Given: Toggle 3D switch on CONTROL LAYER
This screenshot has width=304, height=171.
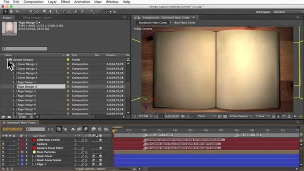Looking at the screenshot, I should (100, 140).
